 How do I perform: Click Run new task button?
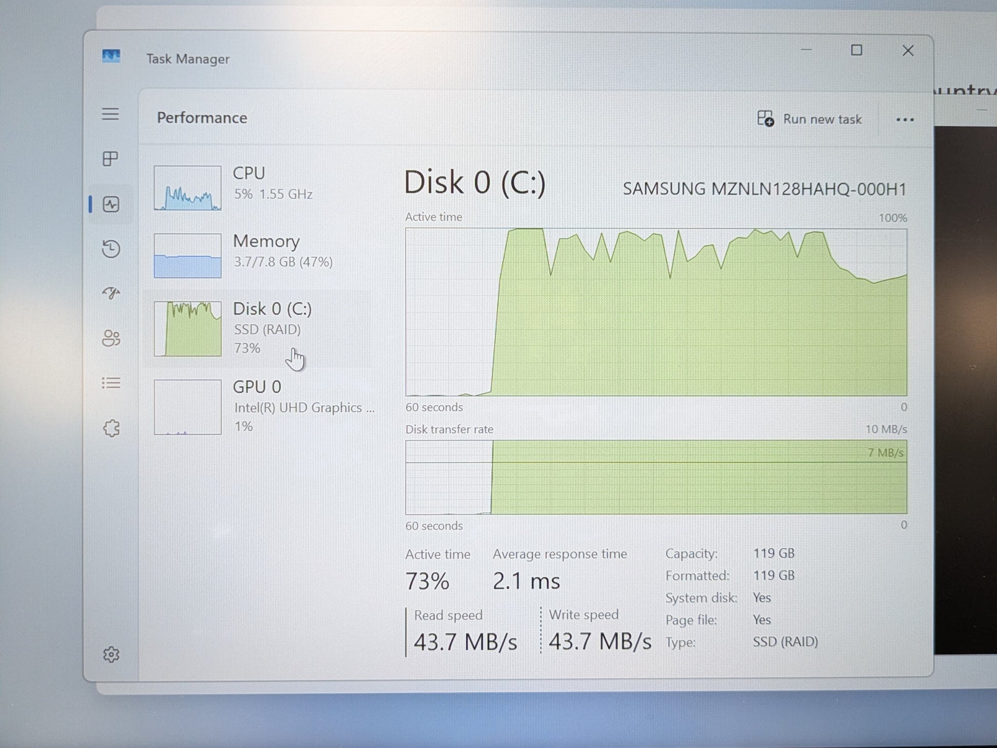[809, 119]
